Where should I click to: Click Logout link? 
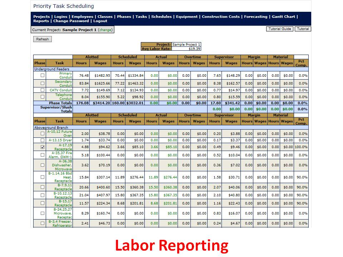[100, 21]
